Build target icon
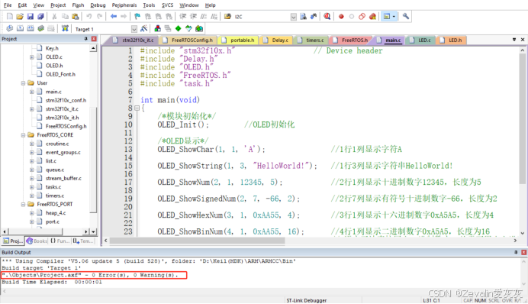Viewport: 528px width, 304px height. click(x=20, y=29)
